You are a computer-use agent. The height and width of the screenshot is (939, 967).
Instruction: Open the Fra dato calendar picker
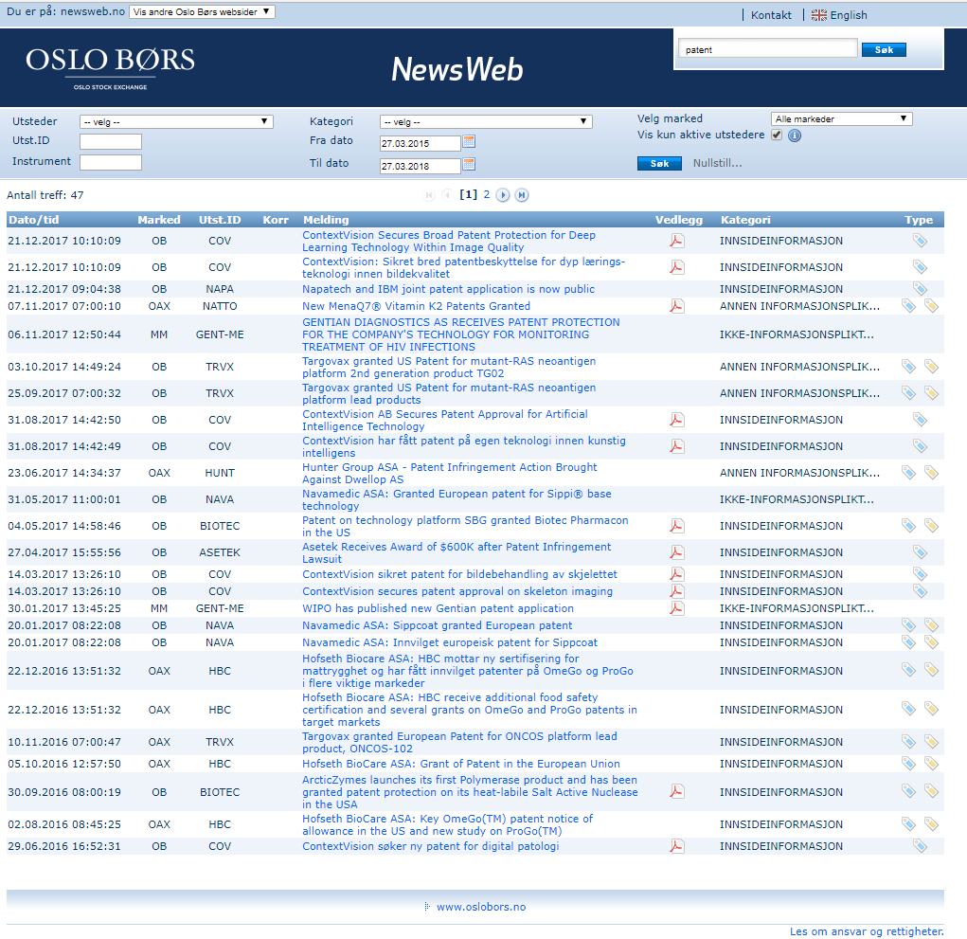(x=469, y=142)
